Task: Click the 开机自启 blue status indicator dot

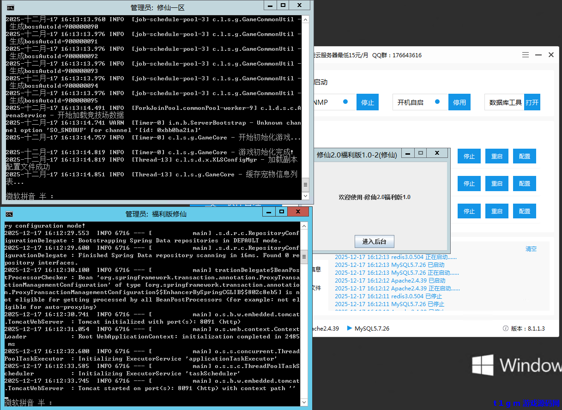Action: click(x=437, y=102)
